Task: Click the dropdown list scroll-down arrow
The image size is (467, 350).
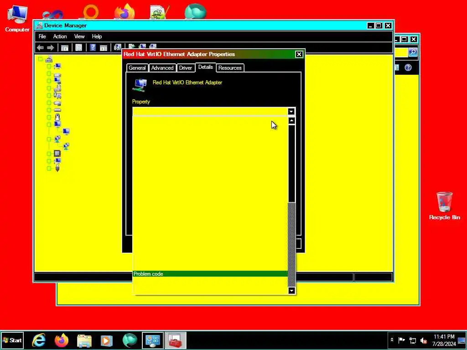Action: tap(292, 290)
